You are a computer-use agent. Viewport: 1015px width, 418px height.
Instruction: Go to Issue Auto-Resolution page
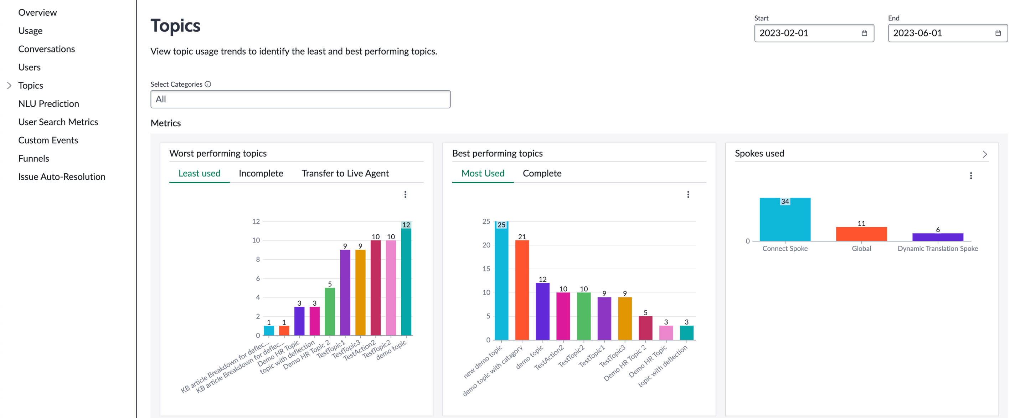62,177
